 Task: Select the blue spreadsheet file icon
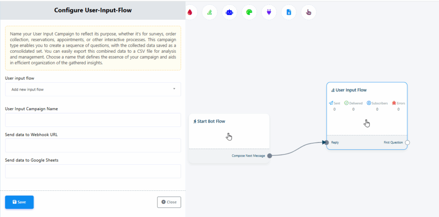tap(289, 12)
